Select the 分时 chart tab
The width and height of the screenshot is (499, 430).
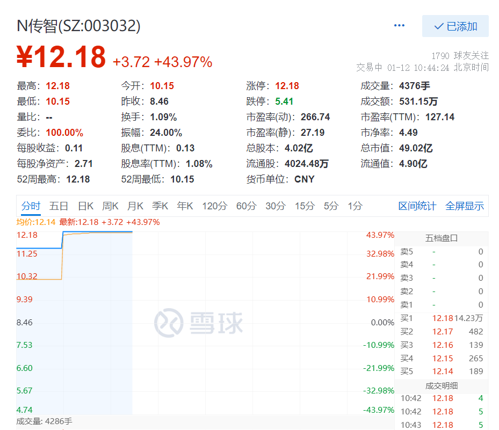click(x=31, y=206)
